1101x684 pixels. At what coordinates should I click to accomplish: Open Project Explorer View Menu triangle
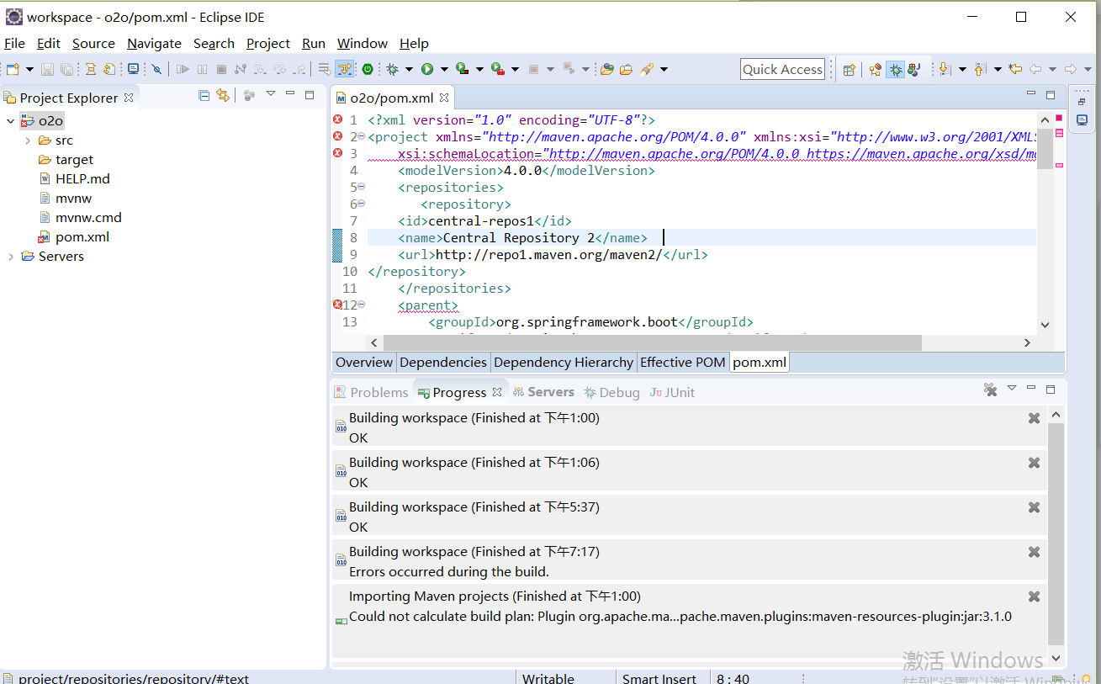click(x=271, y=94)
